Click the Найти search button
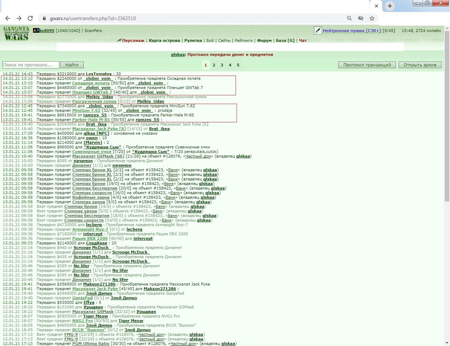Viewport: 450px width, 346px height. [72, 65]
